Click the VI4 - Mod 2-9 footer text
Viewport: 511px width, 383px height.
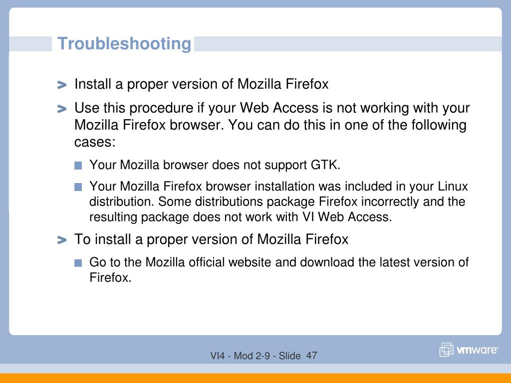(241, 356)
